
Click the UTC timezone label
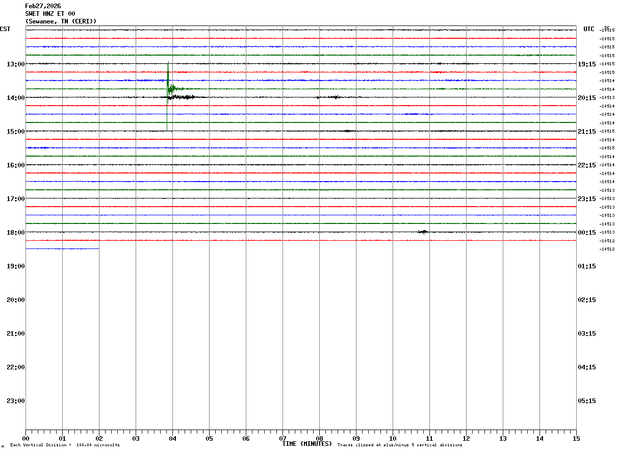point(588,29)
